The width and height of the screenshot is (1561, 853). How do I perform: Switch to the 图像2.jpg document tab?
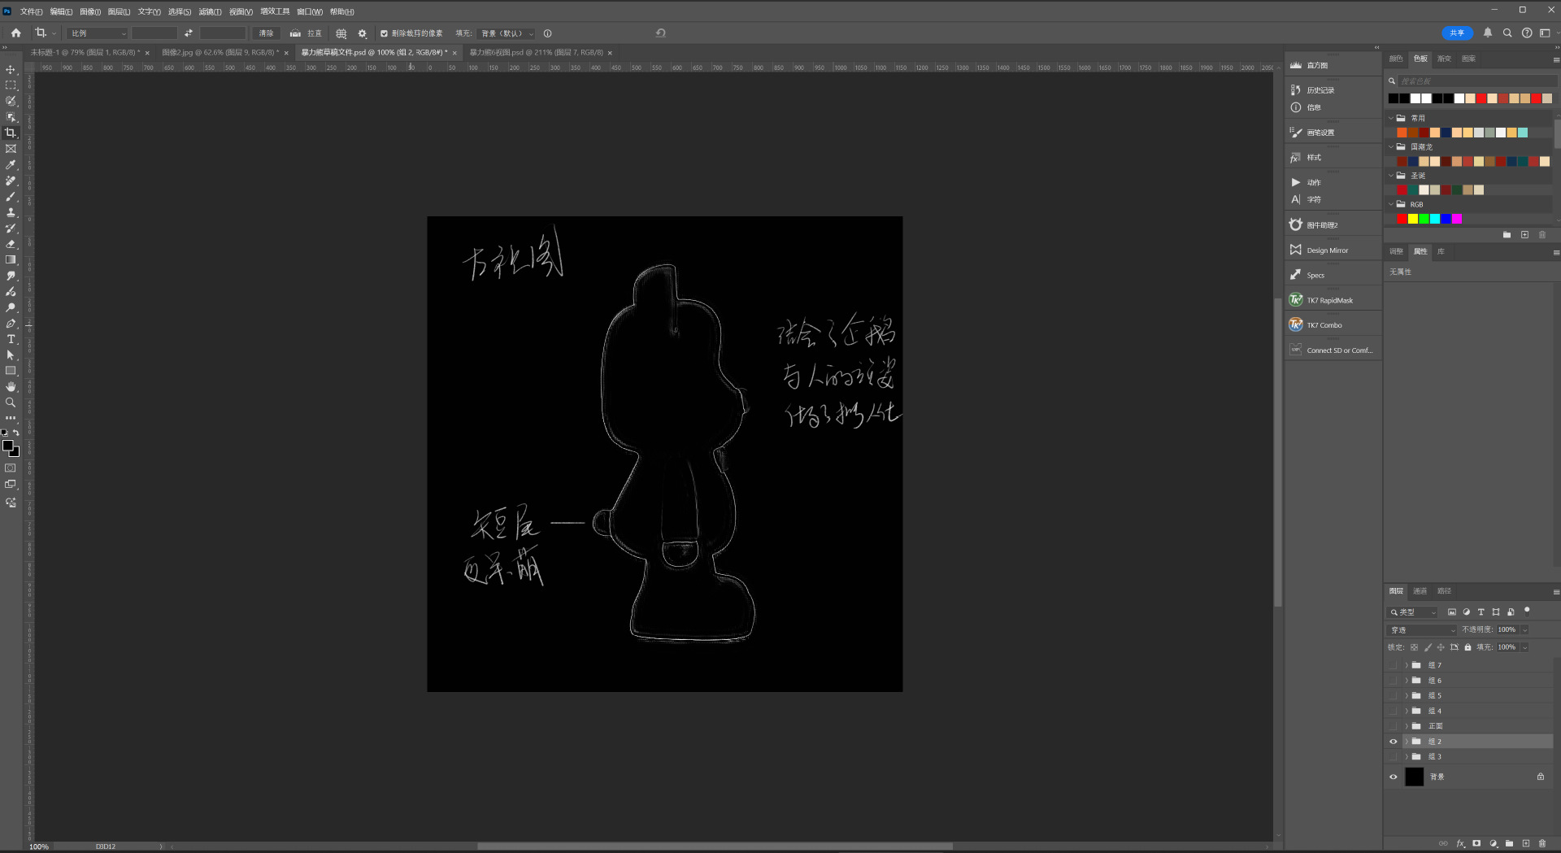220,53
